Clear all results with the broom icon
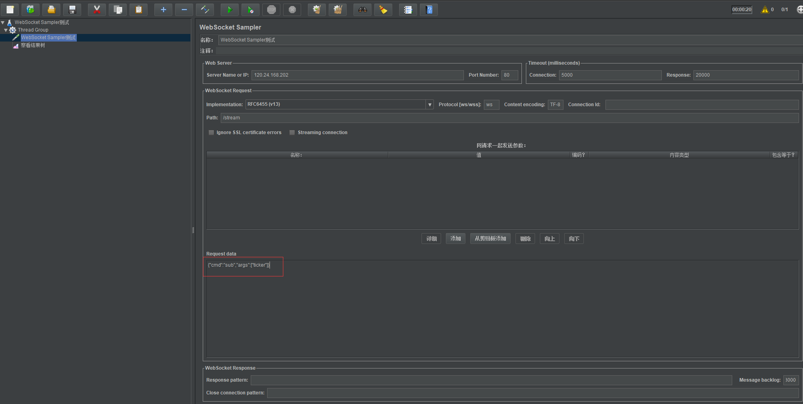 tap(383, 9)
